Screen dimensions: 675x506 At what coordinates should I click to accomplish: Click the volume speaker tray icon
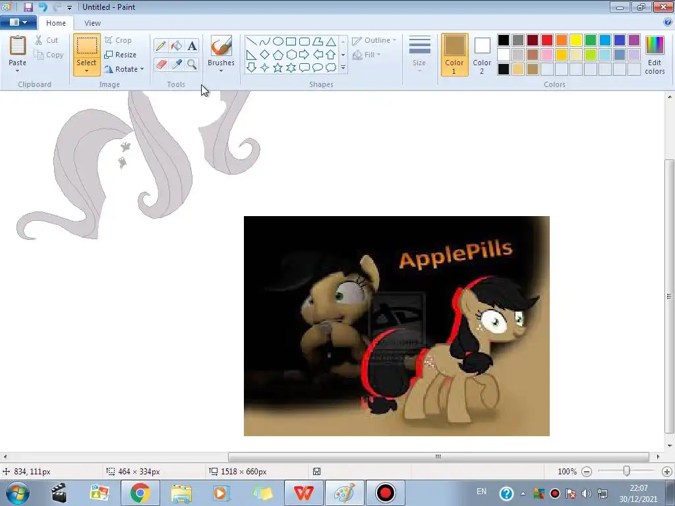click(x=586, y=493)
